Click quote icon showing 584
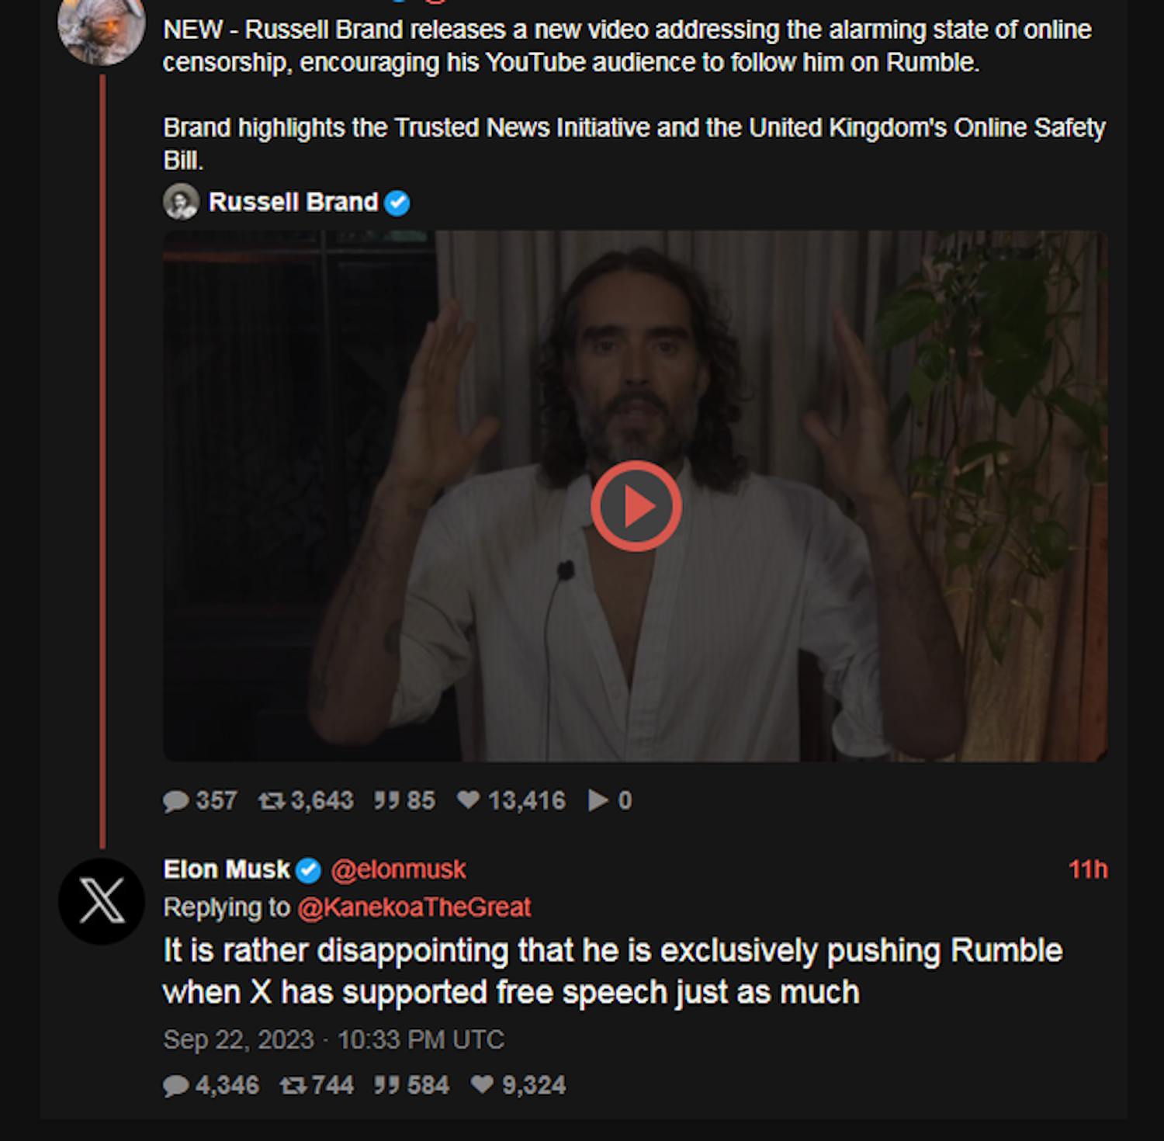 tap(386, 1085)
